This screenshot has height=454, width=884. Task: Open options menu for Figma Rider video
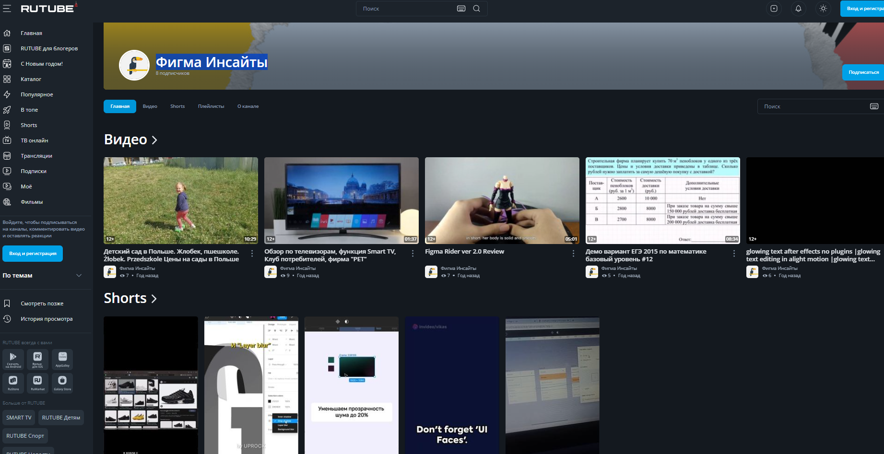[574, 254]
